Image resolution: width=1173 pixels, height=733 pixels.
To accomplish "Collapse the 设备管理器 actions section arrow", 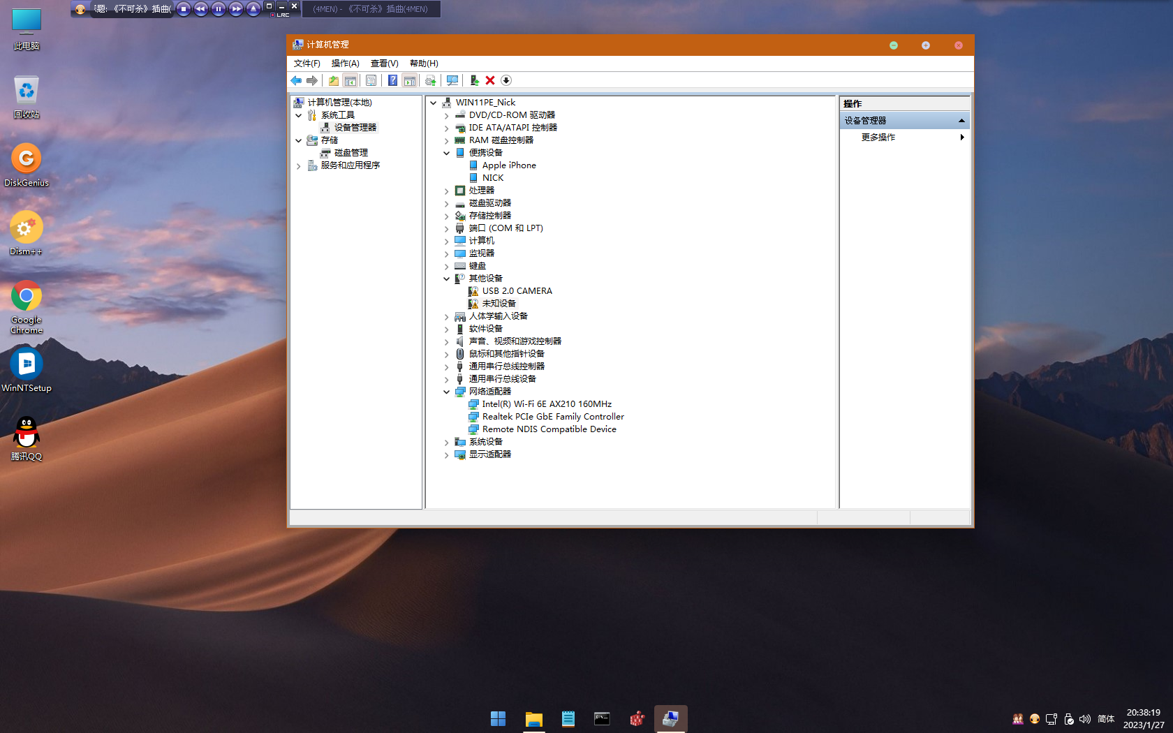I will click(961, 121).
